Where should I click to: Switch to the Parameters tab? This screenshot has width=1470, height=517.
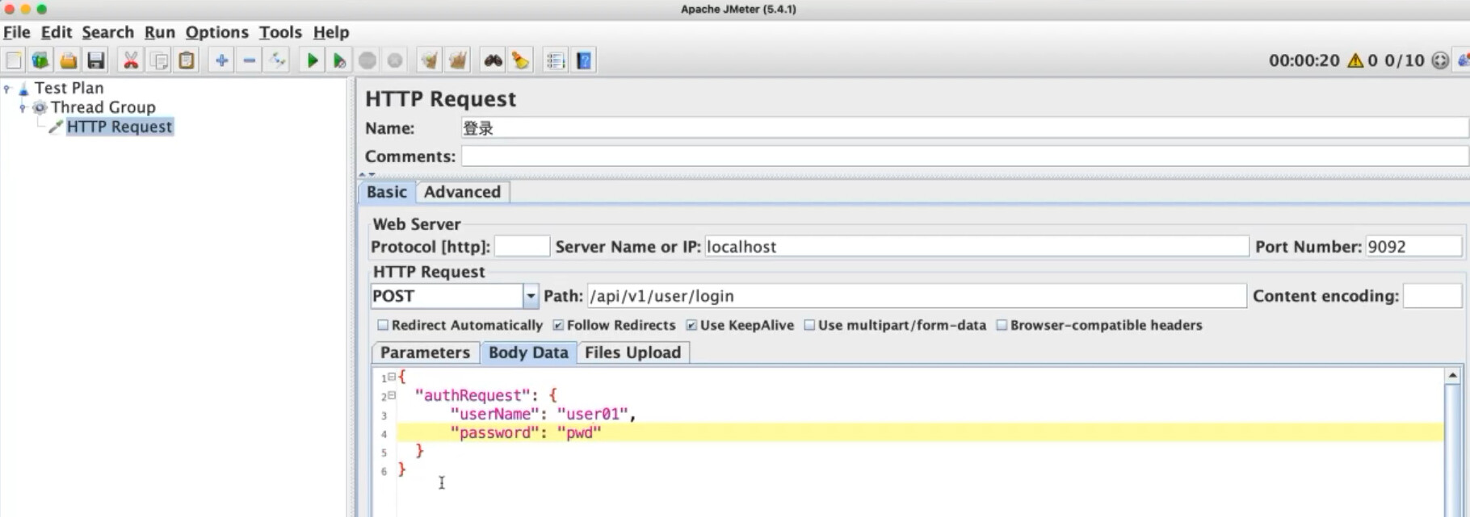[x=425, y=352]
